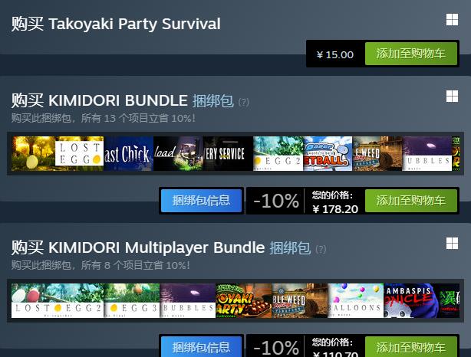Open 捆绑包信息 for KIMIDORI BUNDLE
The image size is (471, 357).
(x=201, y=201)
